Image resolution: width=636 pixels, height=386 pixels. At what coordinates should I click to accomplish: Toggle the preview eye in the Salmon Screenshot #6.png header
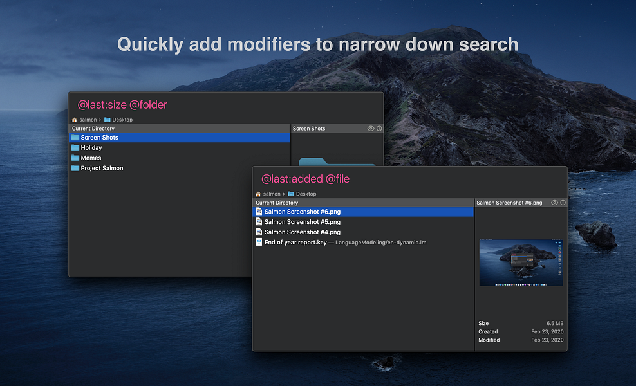point(554,203)
